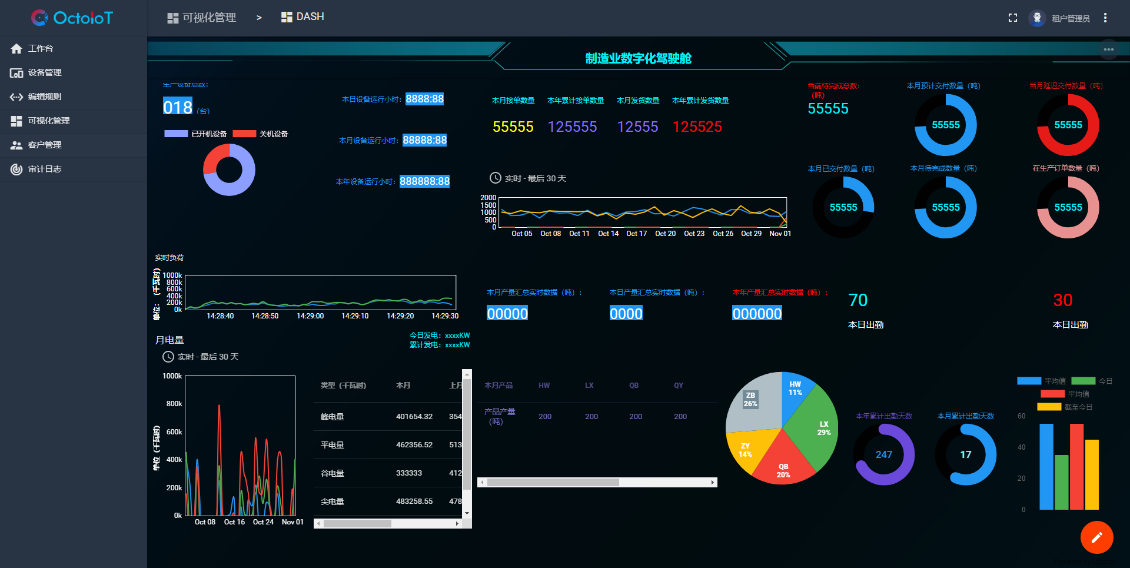
Task: Open 工作台 home in sidebar
Action: click(40, 48)
